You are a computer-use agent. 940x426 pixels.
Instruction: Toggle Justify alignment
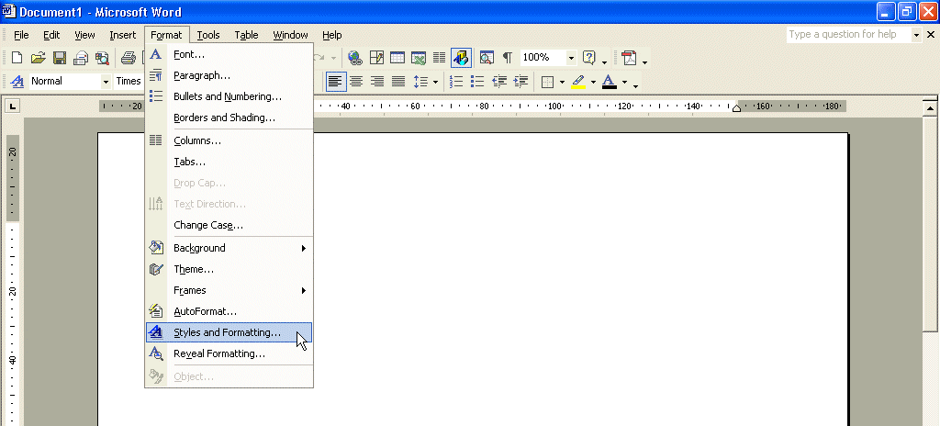[398, 81]
